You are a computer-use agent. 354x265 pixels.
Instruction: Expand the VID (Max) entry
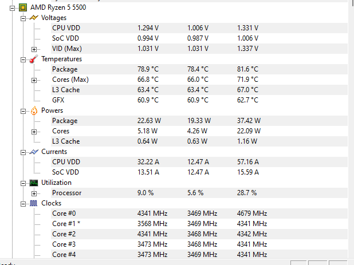[34, 49]
